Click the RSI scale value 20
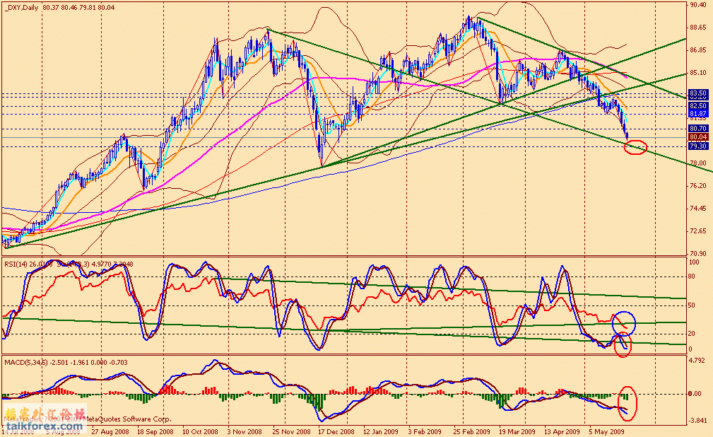The height and width of the screenshot is (437, 713). click(x=692, y=334)
